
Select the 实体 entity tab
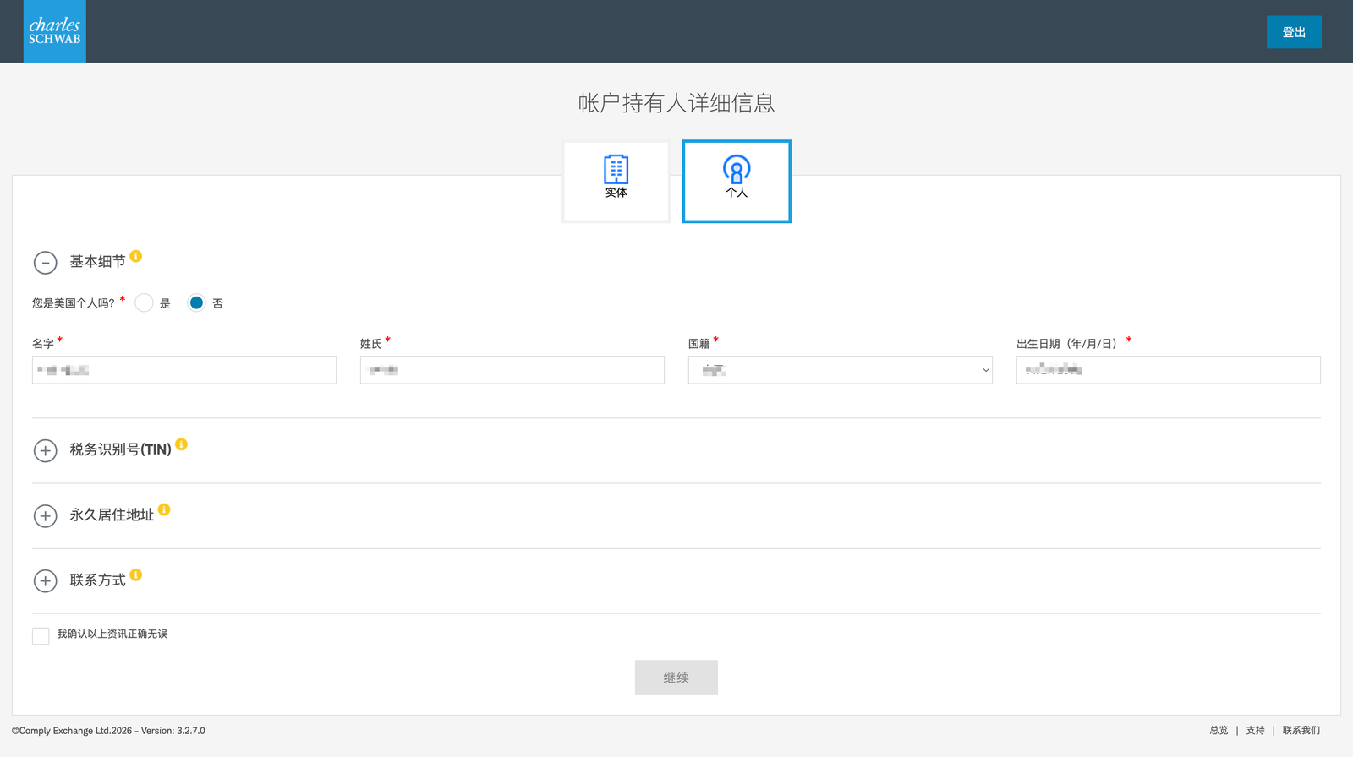[x=616, y=182]
